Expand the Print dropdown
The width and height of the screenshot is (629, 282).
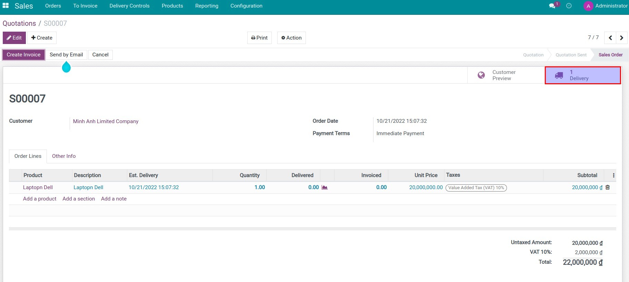point(259,38)
